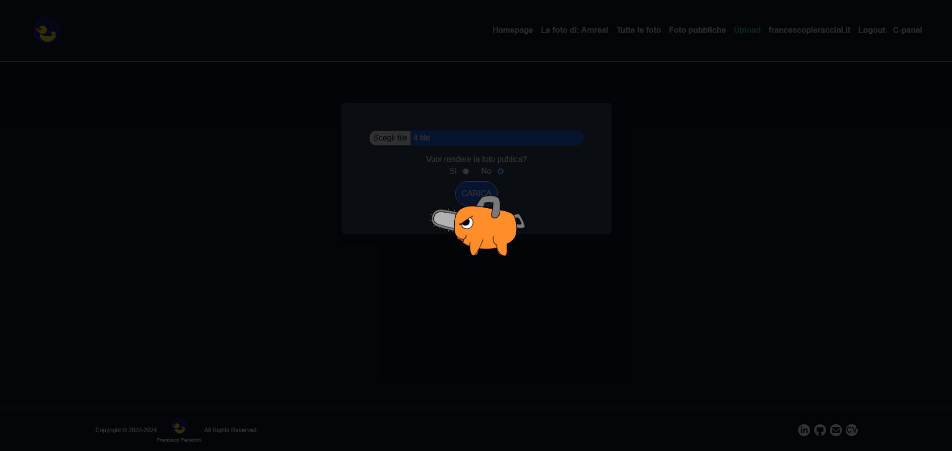Open the GitHub icon in footer
The image size is (952, 451).
(820, 430)
